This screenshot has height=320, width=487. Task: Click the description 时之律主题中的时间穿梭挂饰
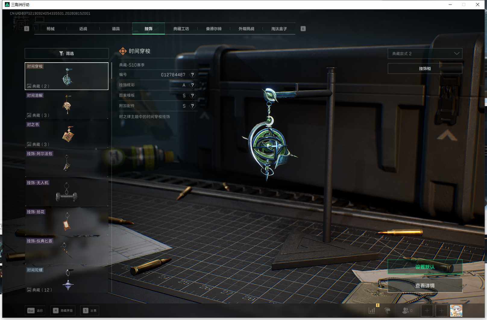pos(144,117)
